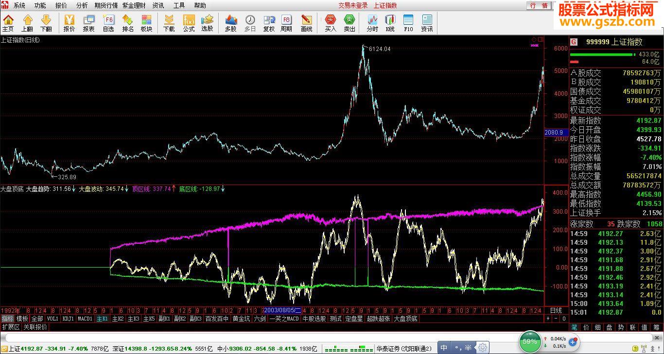Viewport: 664px width, 354px height.
Task: Click the blue plus network accelerator icon
Action: click(x=573, y=342)
